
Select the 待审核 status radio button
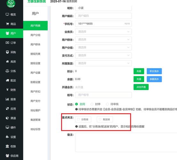(x=107, y=104)
